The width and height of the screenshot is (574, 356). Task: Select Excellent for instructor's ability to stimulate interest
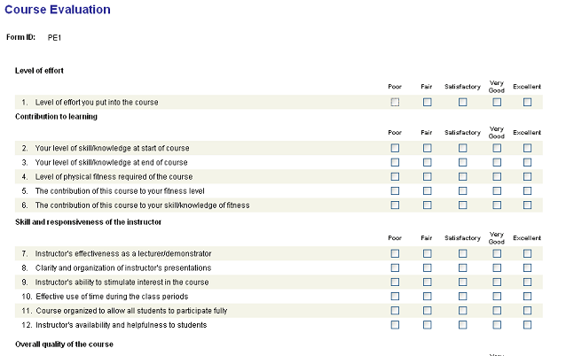527,282
